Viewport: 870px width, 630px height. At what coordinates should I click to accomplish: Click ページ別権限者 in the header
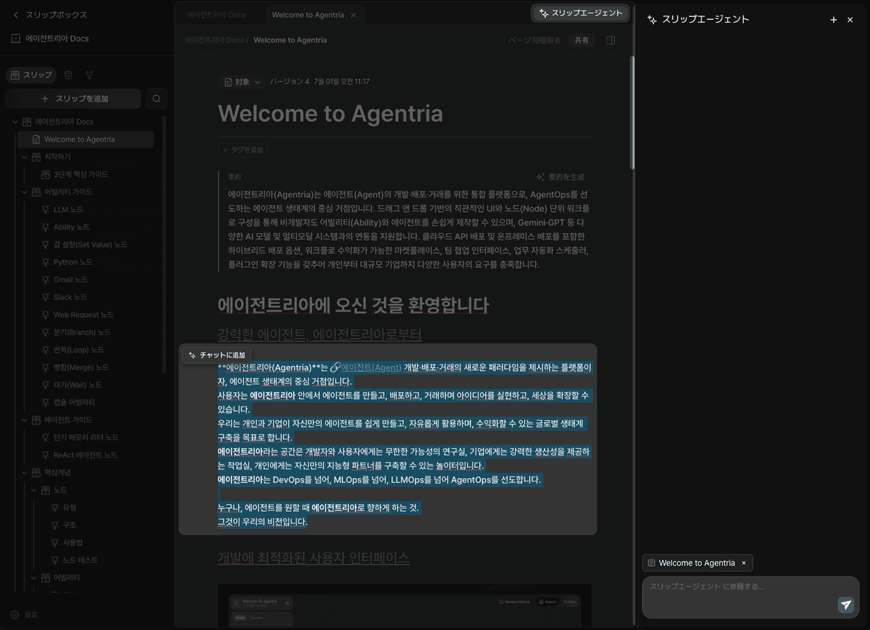(534, 40)
